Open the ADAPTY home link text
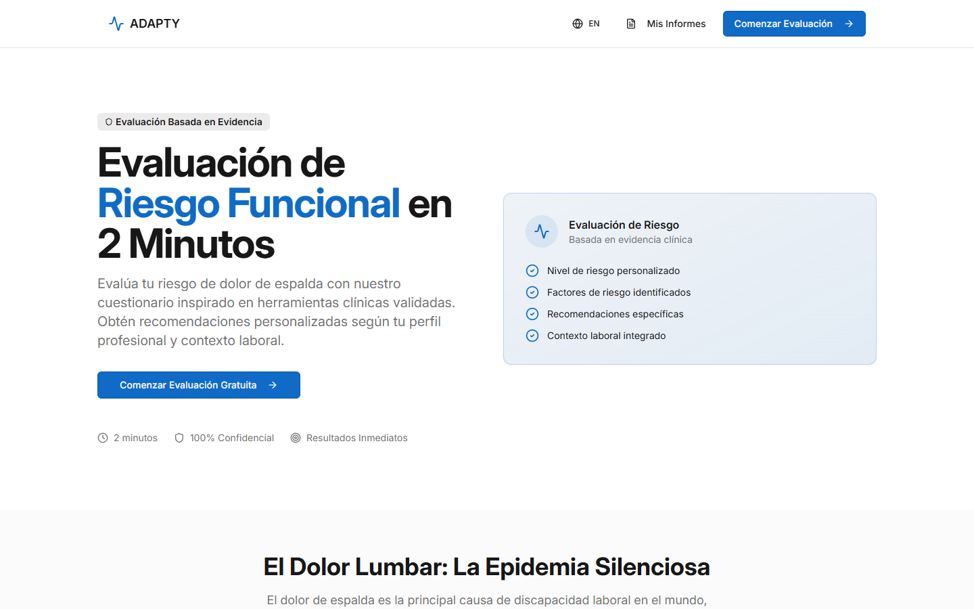 (155, 24)
